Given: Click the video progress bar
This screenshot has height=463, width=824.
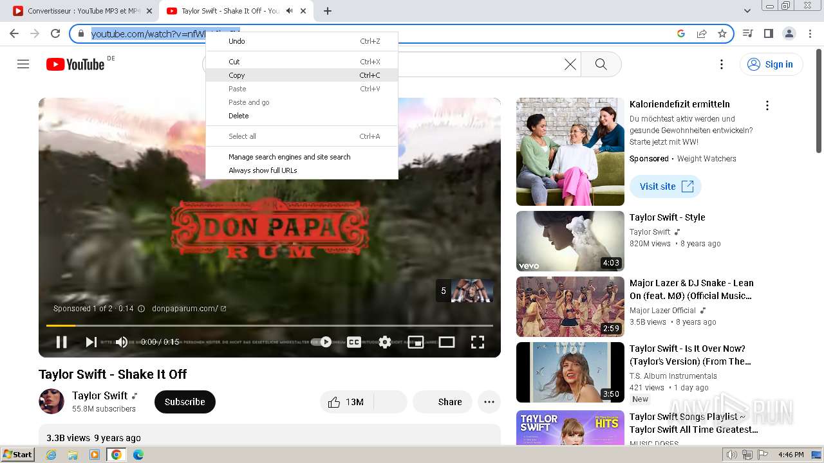Looking at the screenshot, I should point(269,325).
